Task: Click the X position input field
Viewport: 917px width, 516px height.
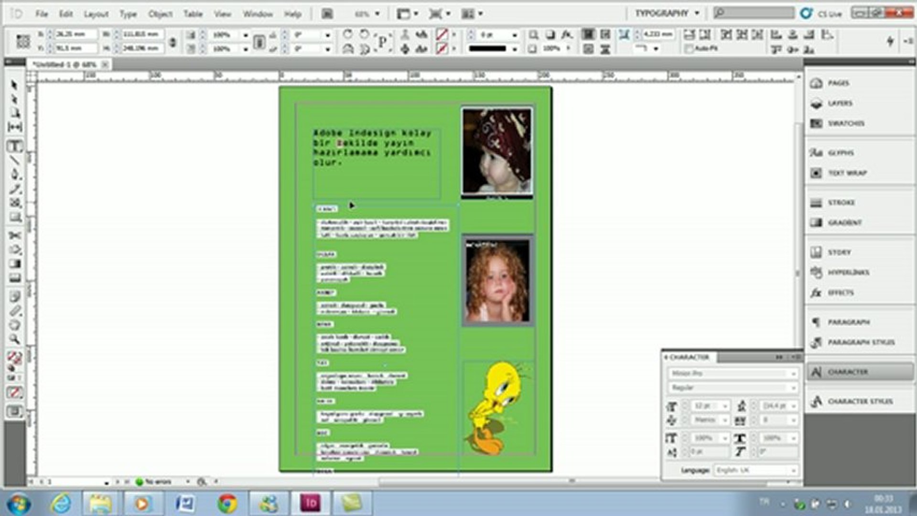Action: [x=75, y=34]
